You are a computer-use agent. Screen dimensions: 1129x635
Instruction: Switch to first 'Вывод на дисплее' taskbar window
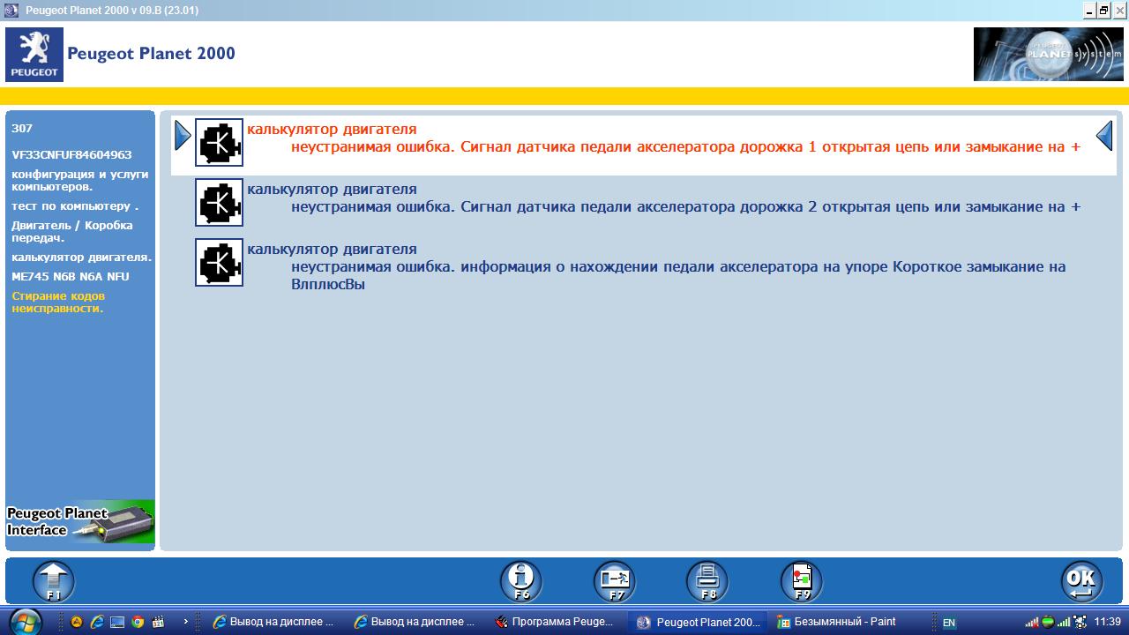(273, 622)
